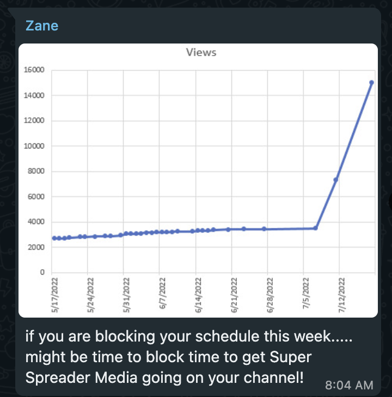
Task: Click the Views chart title
Action: click(201, 52)
